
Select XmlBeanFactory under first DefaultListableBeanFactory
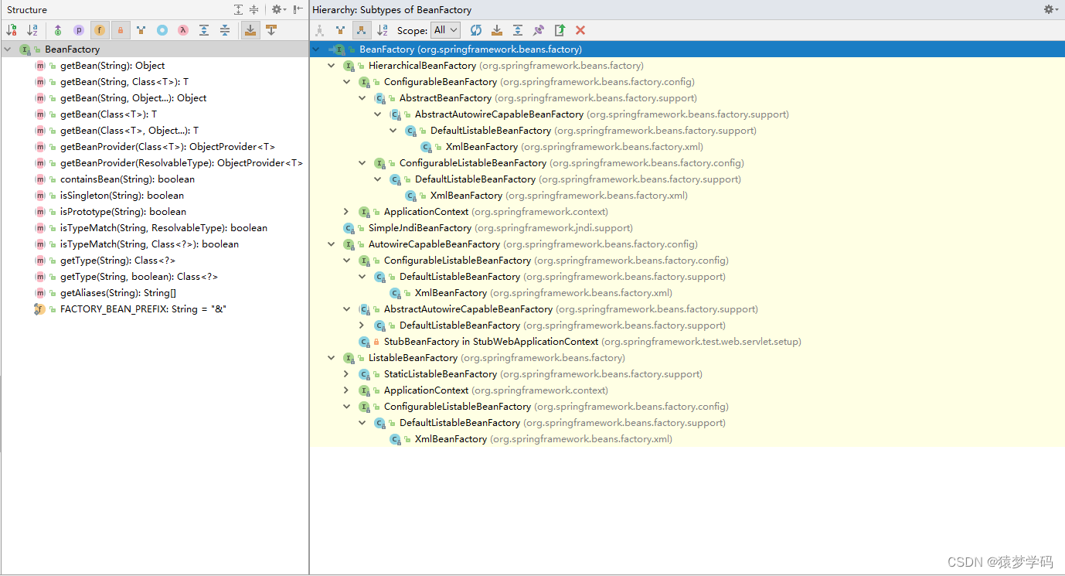tap(481, 147)
